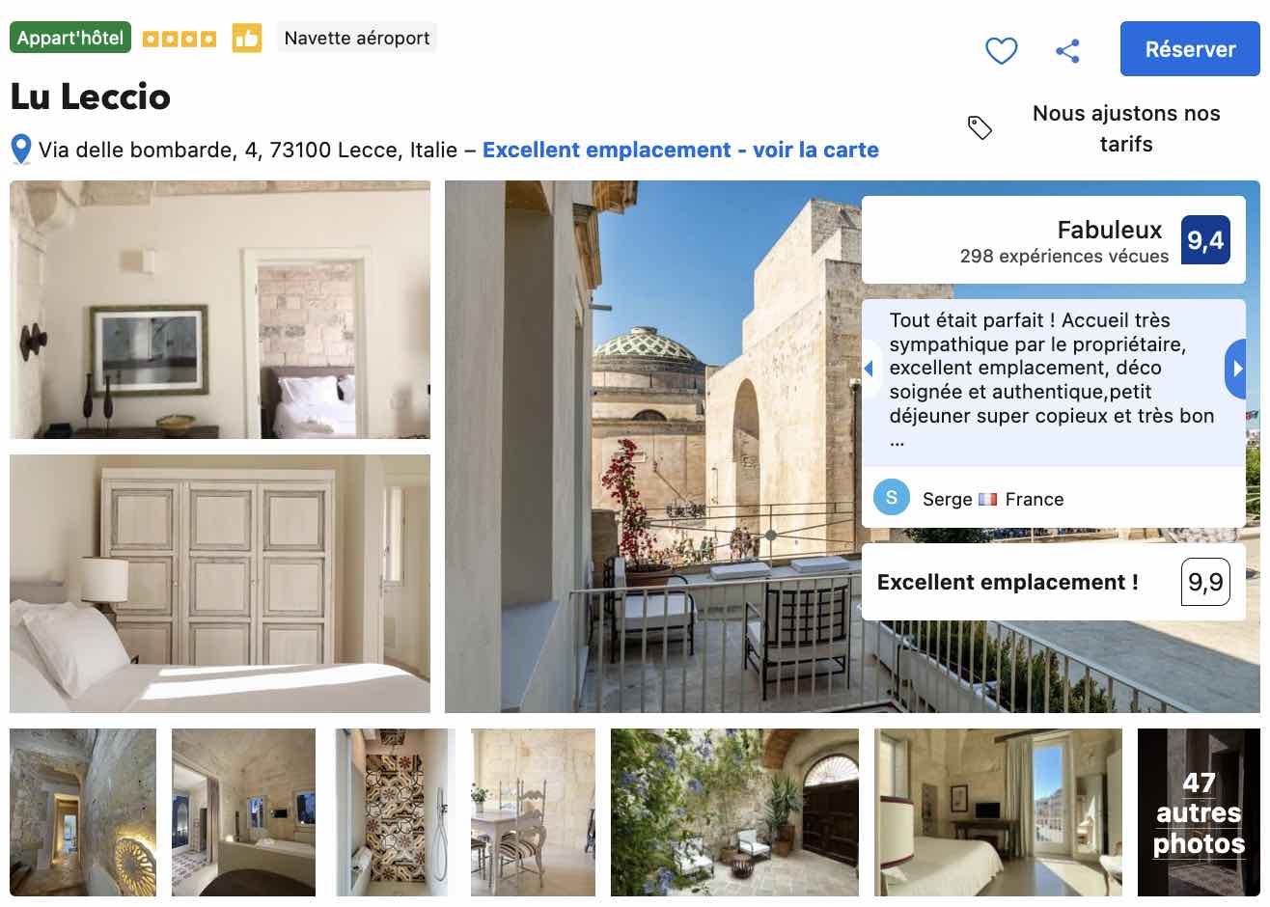
Task: Click the Excellent emplacement 9,9 score box
Action: coord(1053,582)
